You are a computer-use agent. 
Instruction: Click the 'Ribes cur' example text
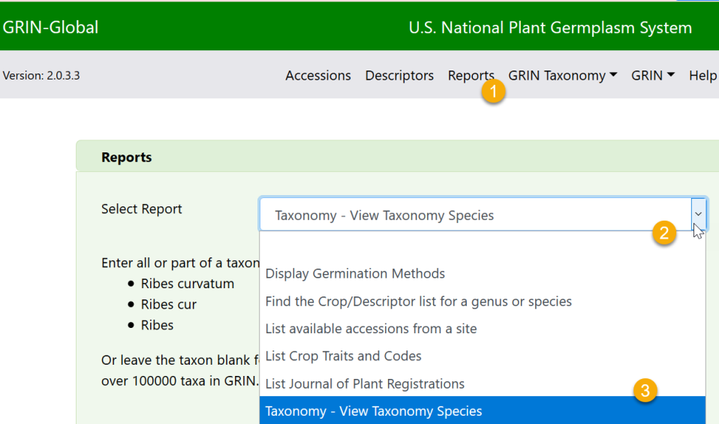pyautogui.click(x=168, y=305)
